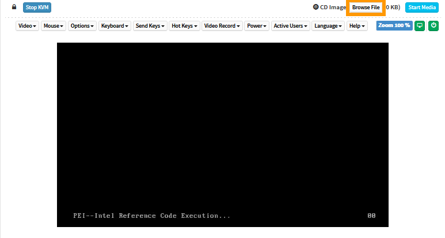This screenshot has width=445, height=238.
Task: Open the Options dropdown
Action: (82, 26)
